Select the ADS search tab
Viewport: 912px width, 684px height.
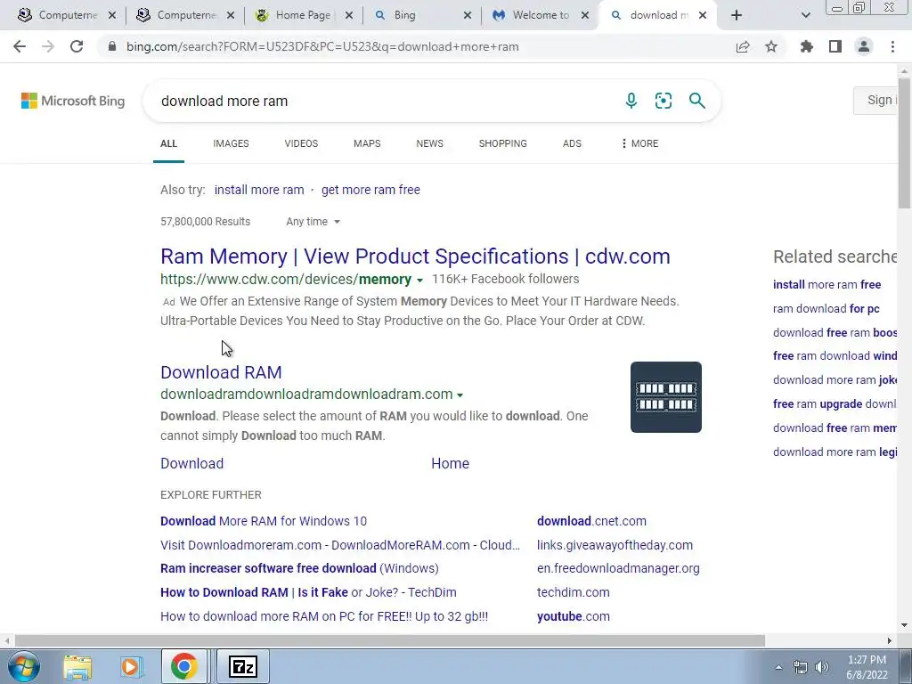click(572, 143)
